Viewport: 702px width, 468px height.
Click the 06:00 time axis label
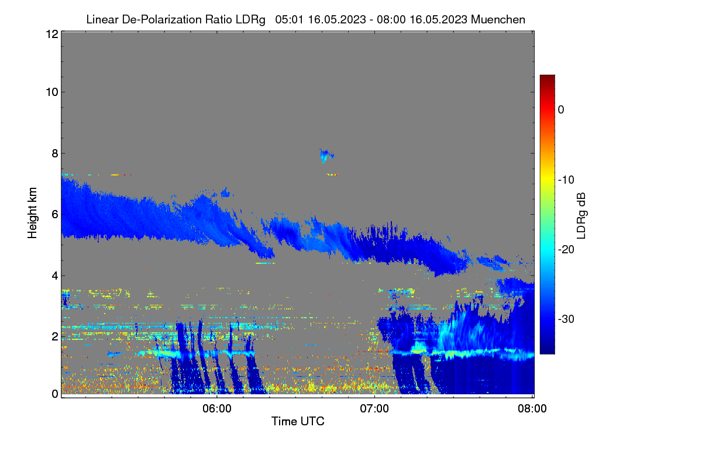pyautogui.click(x=216, y=409)
